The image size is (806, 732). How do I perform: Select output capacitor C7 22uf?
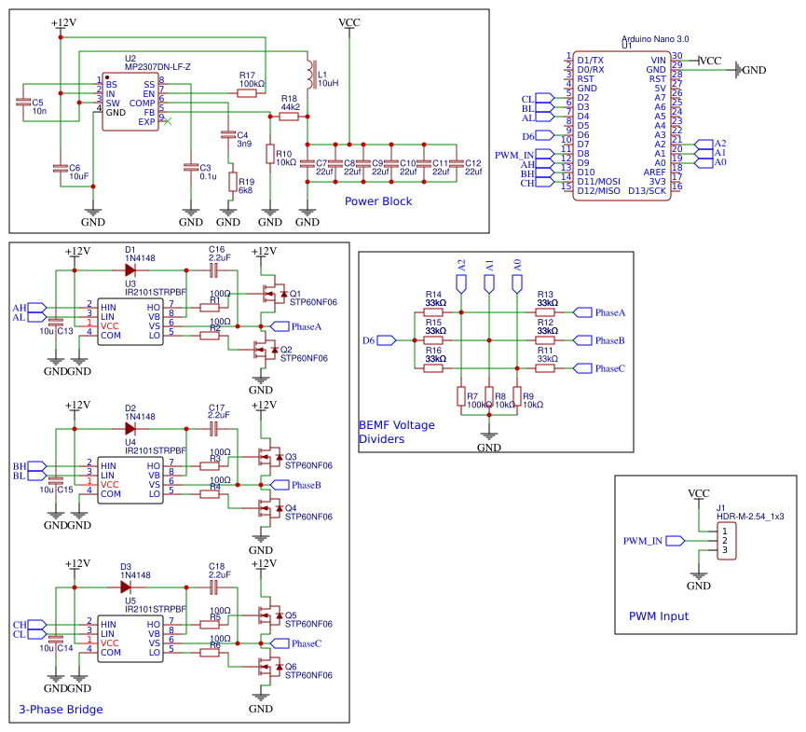click(x=307, y=163)
